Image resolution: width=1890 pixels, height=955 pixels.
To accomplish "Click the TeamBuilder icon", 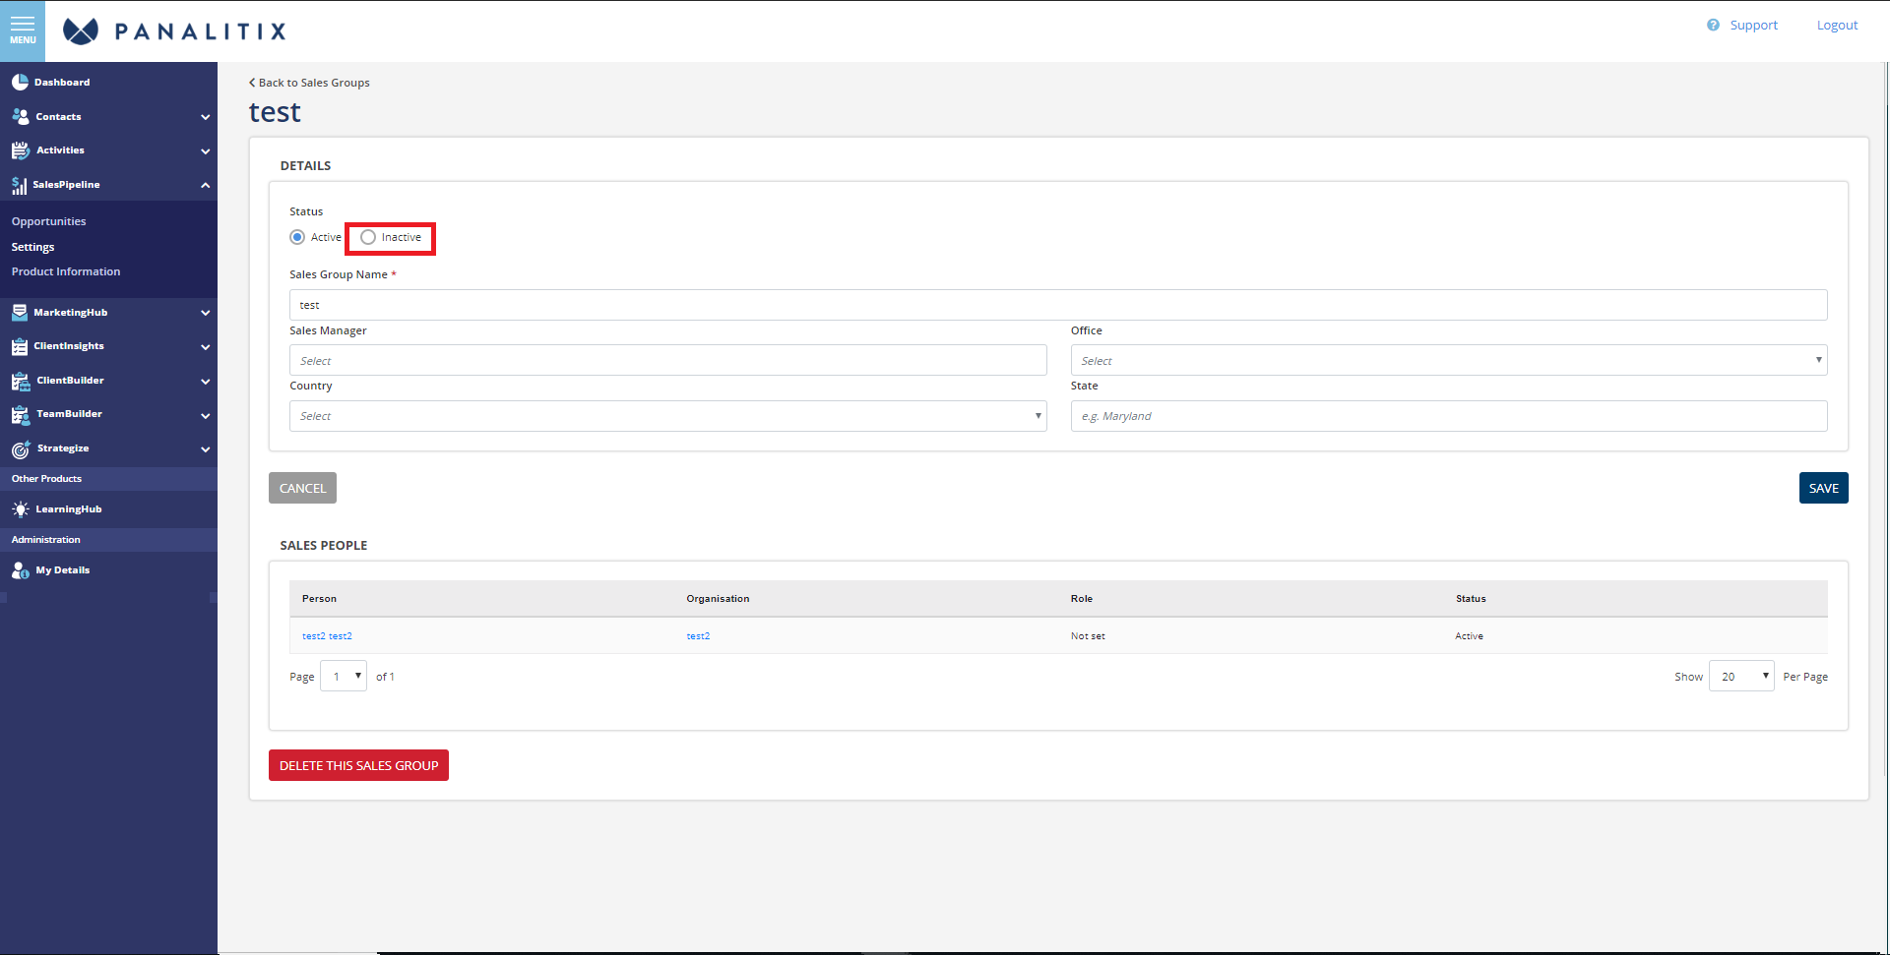I will coord(20,415).
